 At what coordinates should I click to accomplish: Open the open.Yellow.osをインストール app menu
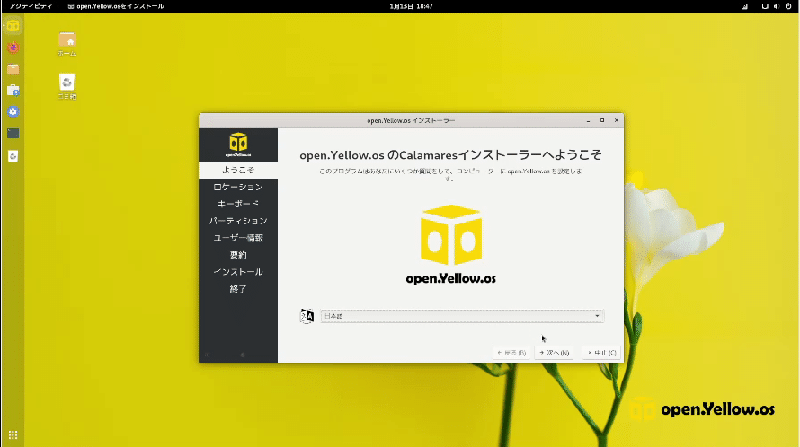(x=116, y=6)
